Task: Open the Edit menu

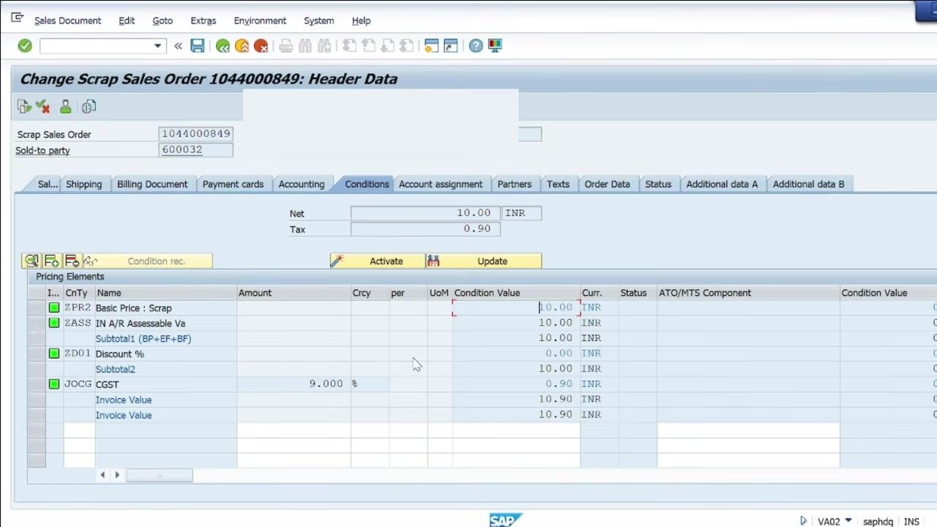Action: pyautogui.click(x=127, y=20)
